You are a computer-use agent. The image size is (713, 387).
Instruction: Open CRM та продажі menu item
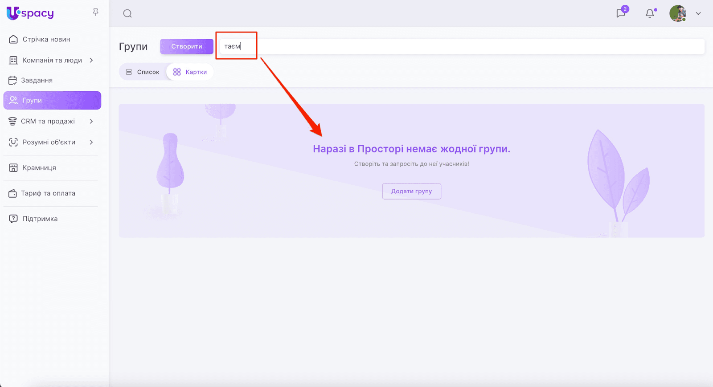pos(48,121)
